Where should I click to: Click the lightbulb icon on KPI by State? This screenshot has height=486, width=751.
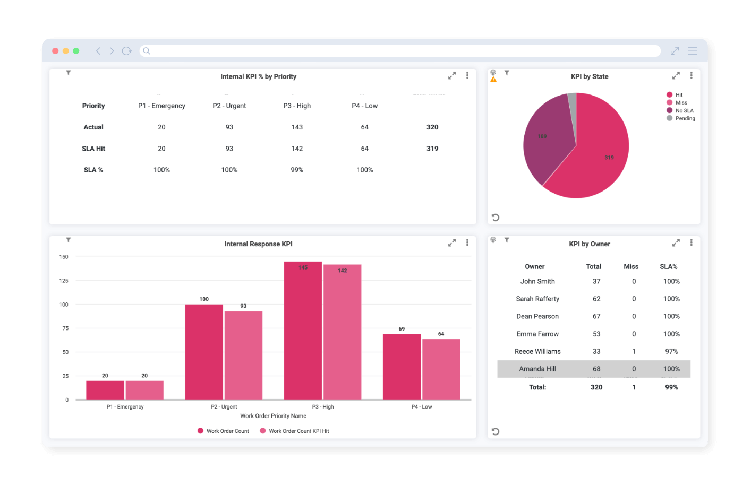click(493, 72)
